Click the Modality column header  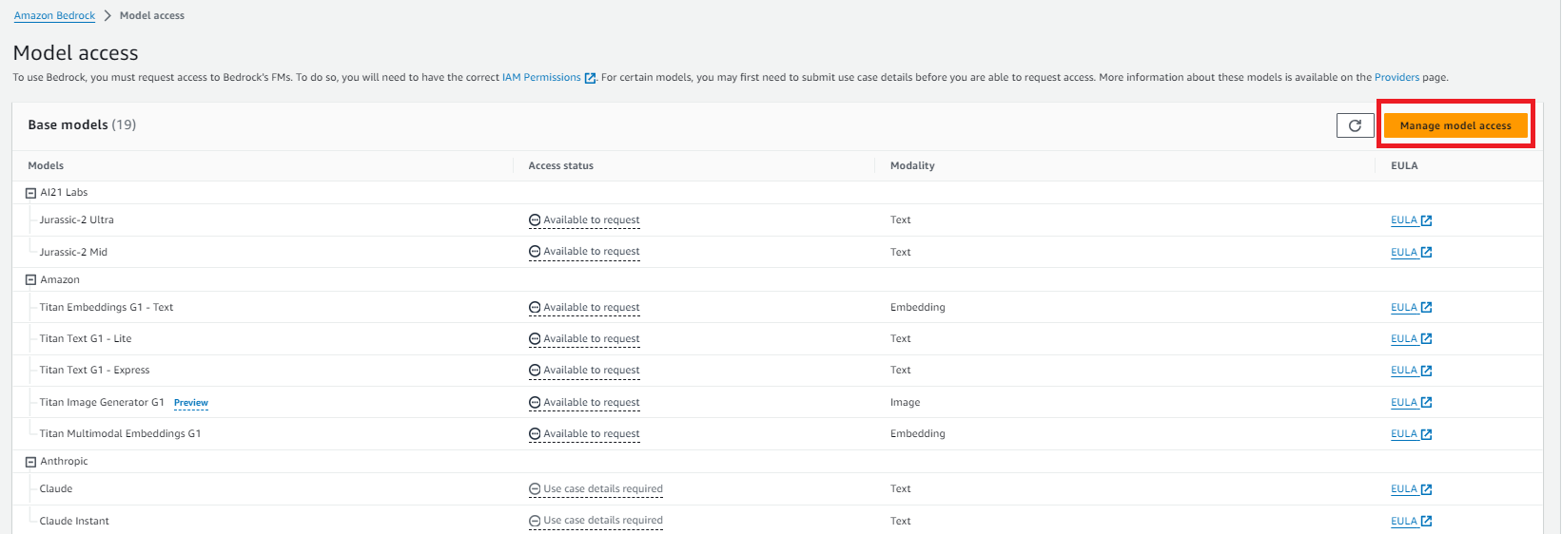pyautogui.click(x=912, y=165)
